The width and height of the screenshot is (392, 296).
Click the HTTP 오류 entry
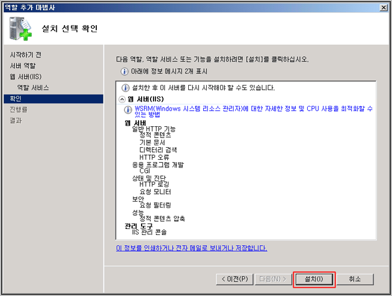(154, 157)
